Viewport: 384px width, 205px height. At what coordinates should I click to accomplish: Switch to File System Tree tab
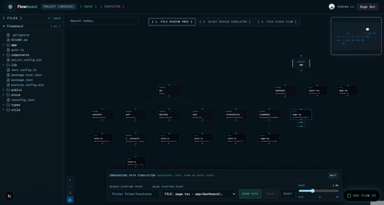coord(172,22)
